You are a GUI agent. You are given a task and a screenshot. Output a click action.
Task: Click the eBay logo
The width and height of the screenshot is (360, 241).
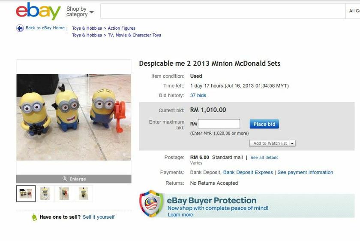pos(38,11)
